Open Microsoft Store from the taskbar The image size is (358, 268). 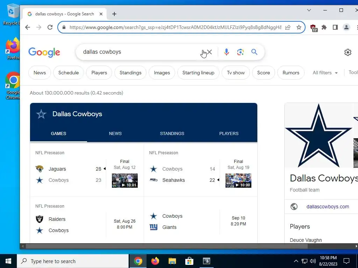(189, 261)
